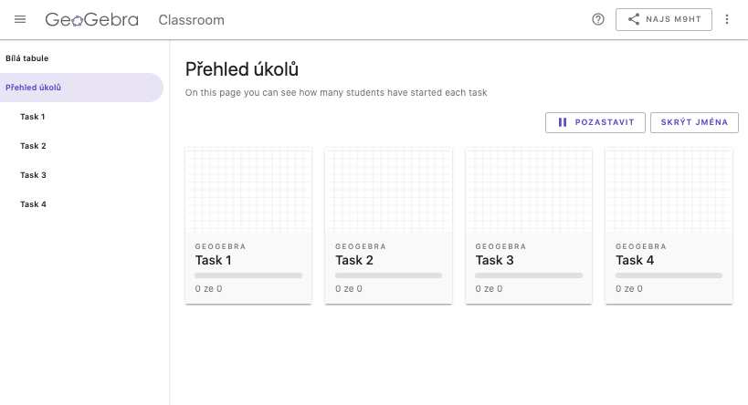Select Přehled úkolů in sidebar
Viewport: 748px width, 405px height.
tap(81, 88)
